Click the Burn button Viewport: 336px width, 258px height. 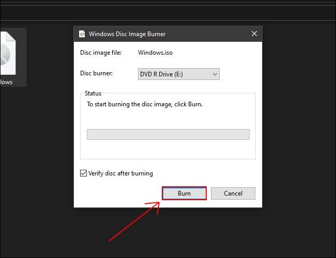point(184,193)
